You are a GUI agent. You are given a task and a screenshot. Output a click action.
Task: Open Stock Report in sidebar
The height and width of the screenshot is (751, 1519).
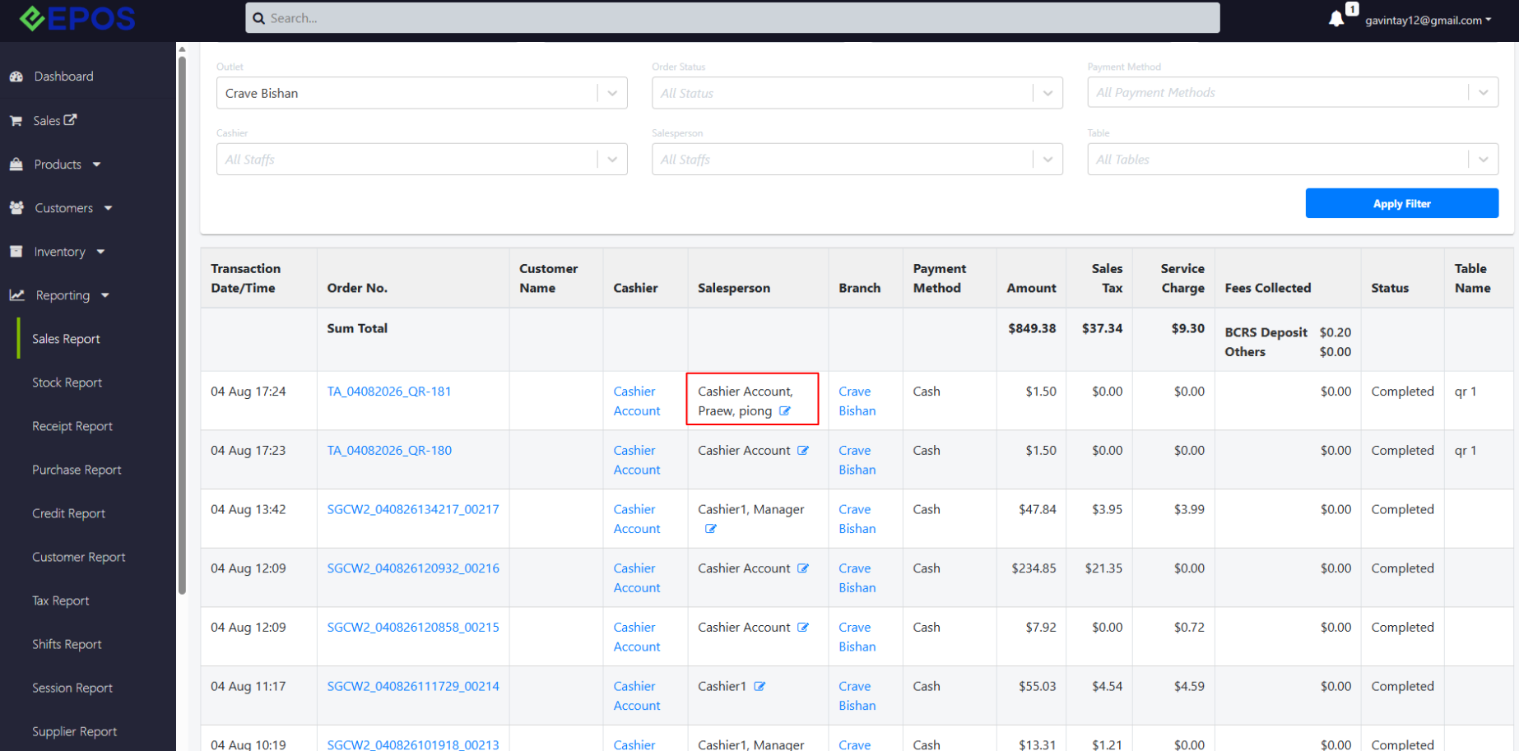pos(67,382)
